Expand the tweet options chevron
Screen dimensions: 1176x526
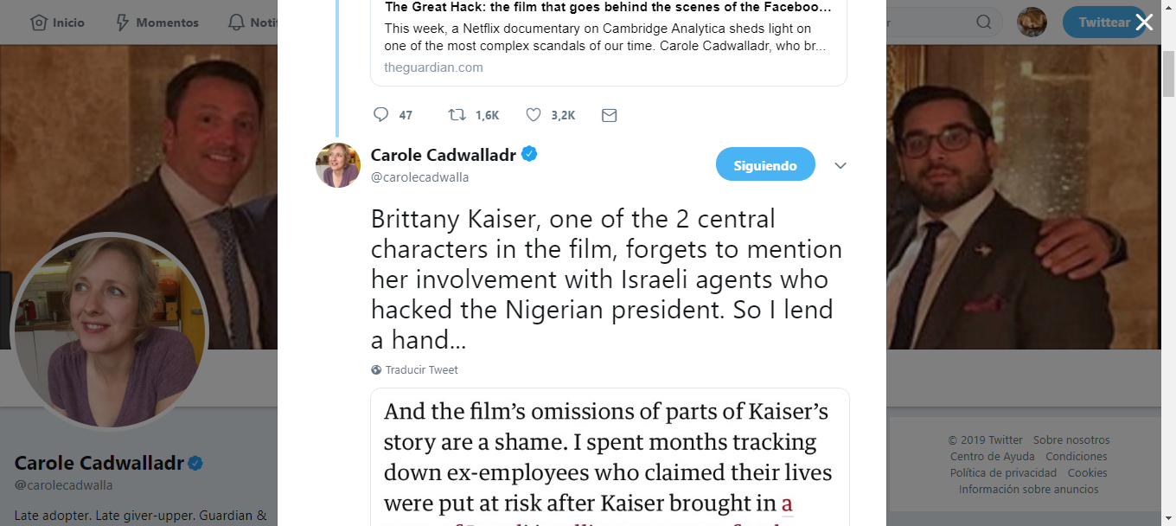click(840, 165)
